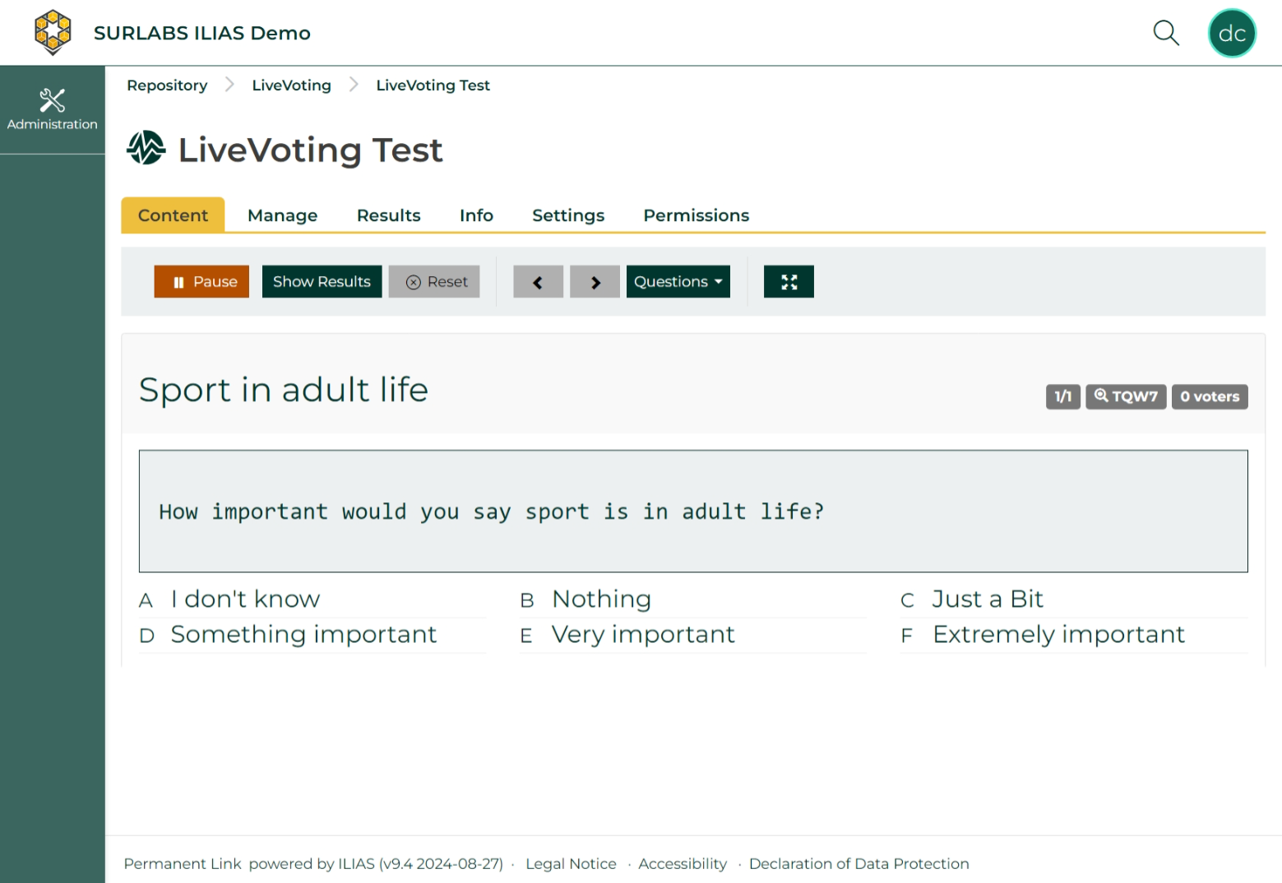This screenshot has width=1282, height=883.
Task: Click the LiveVoting pulse icon
Action: tap(146, 148)
